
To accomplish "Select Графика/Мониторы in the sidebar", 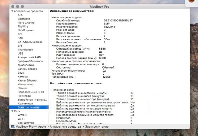I will pyautogui.click(x=30, y=61).
